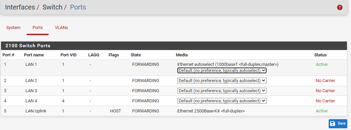This screenshot has height=130, width=351.
Task: Click the floppy disk icon on Save
Action: 333,124
